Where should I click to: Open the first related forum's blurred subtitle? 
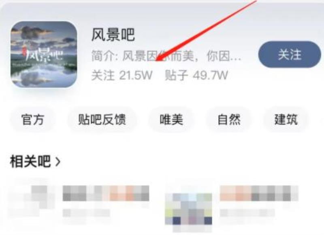pos(86,213)
